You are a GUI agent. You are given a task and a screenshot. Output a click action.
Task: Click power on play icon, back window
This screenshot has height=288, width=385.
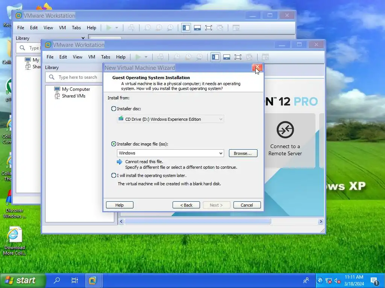click(x=109, y=28)
